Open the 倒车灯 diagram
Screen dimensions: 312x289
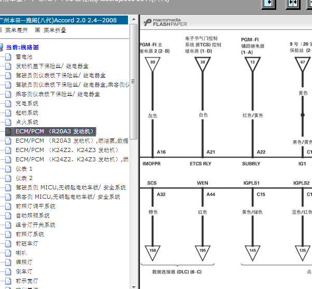[x=24, y=272]
